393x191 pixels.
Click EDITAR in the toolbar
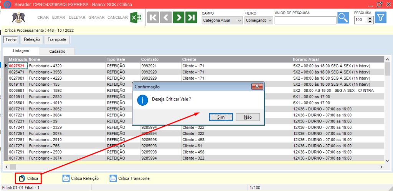click(x=59, y=18)
